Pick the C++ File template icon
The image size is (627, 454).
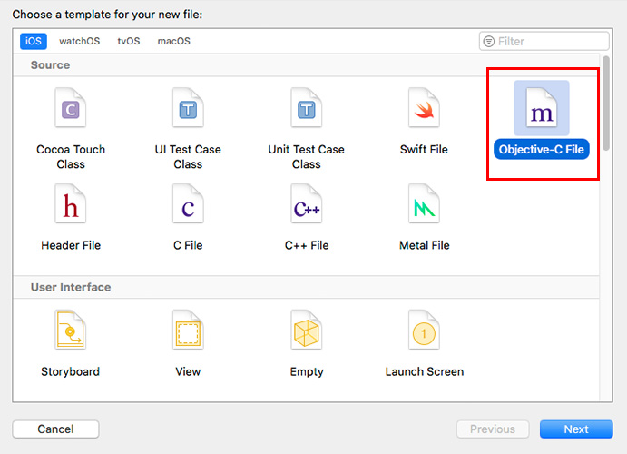click(307, 203)
